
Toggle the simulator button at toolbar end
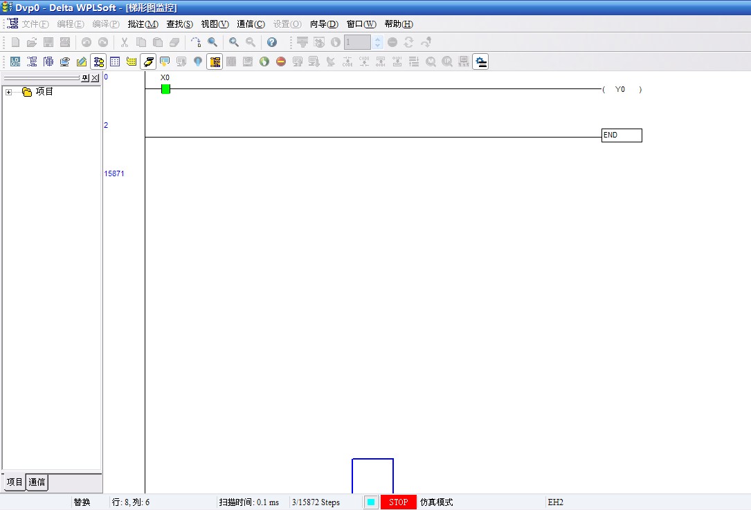click(x=480, y=62)
